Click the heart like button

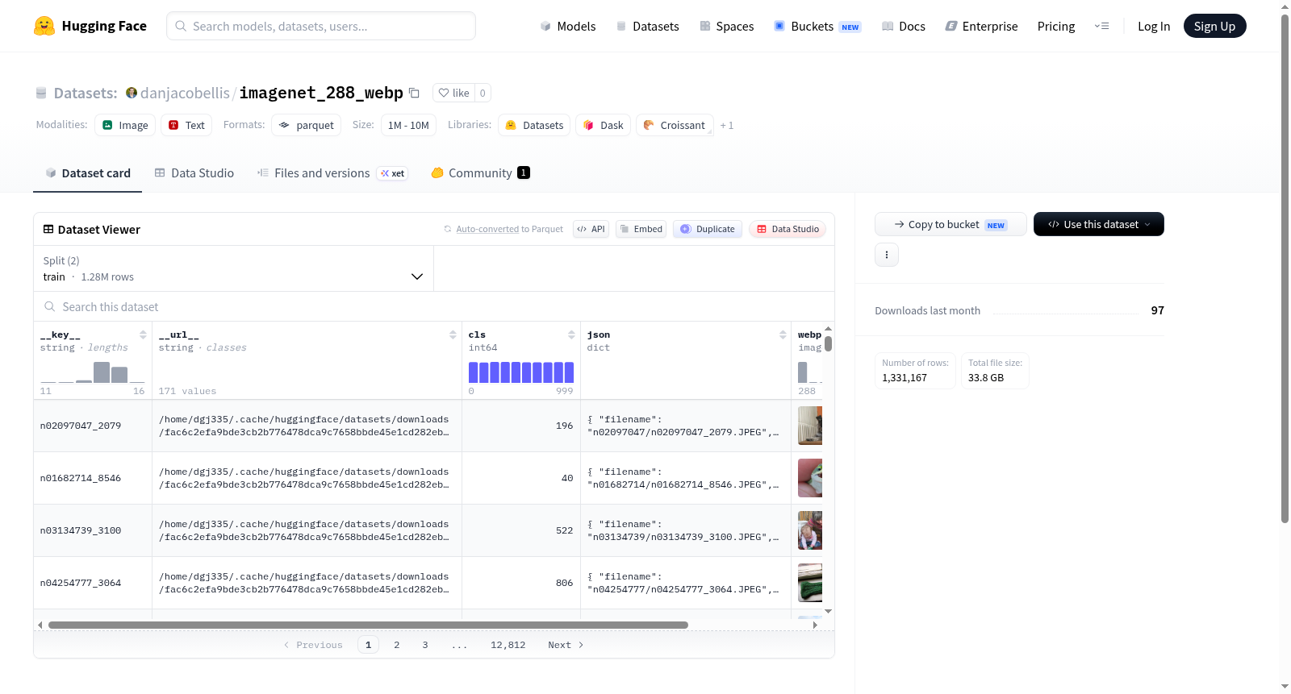tap(453, 93)
